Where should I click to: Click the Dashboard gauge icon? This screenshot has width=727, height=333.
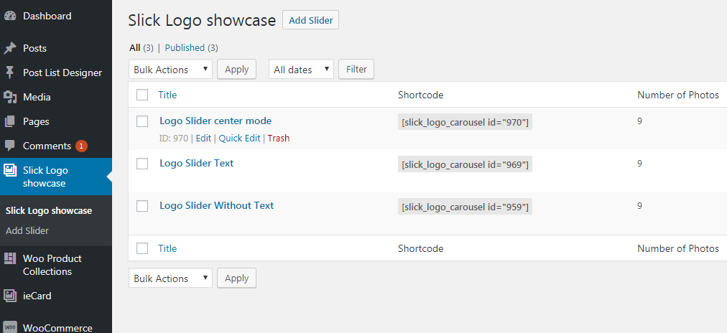[x=10, y=16]
